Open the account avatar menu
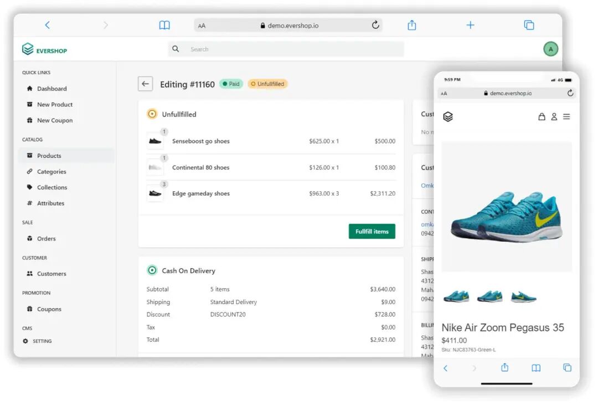The height and width of the screenshot is (405, 598). (x=550, y=49)
